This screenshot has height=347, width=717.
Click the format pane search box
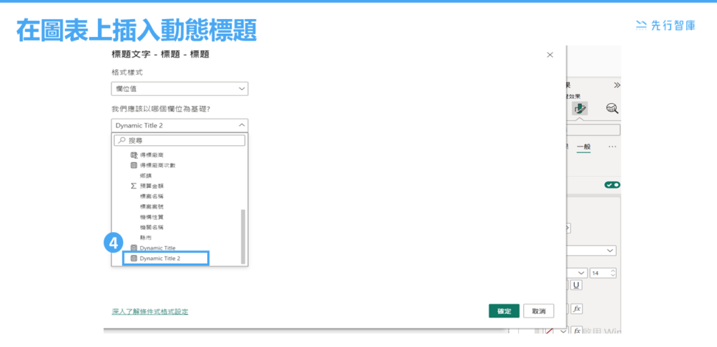pos(593,130)
